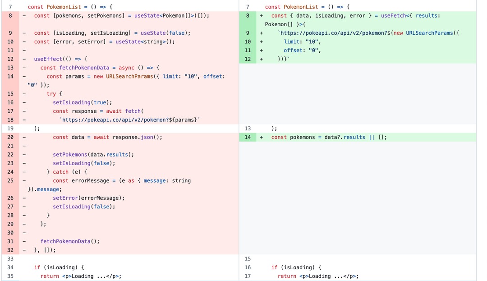487x281 pixels.
Task: Click the 'fetchPokemonData();' call on line 31
Action: point(70,242)
